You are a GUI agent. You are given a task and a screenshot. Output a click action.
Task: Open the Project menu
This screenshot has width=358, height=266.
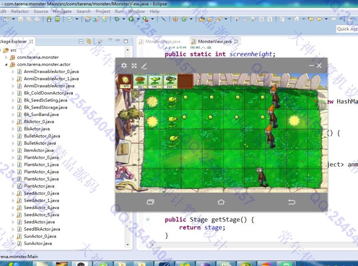click(103, 11)
